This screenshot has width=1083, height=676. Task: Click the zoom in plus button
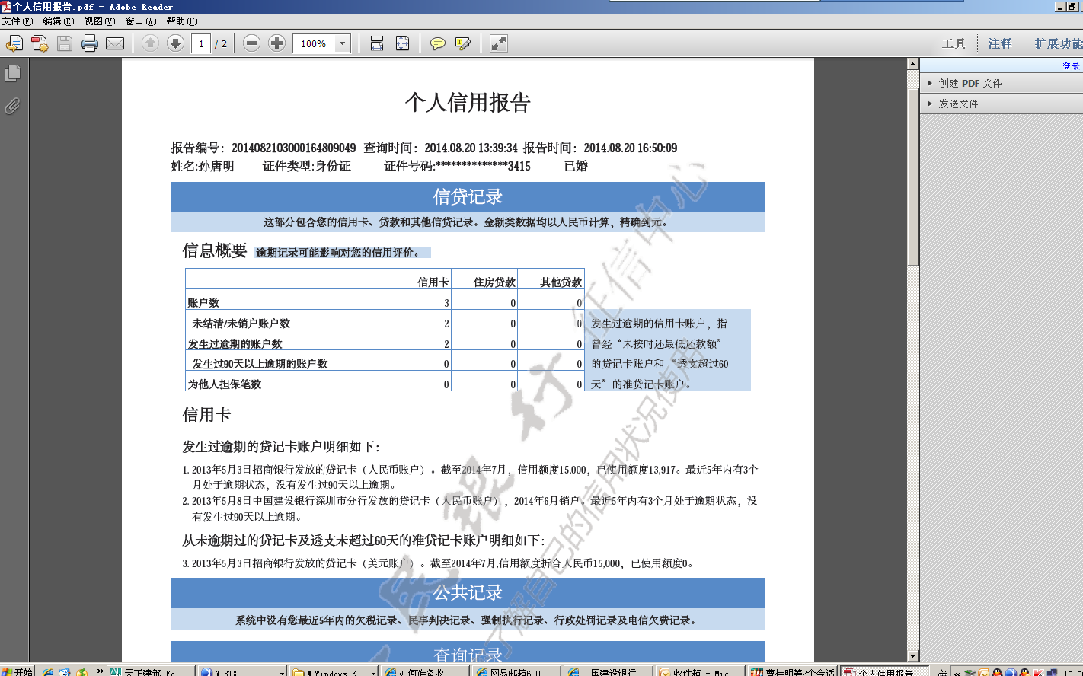tap(277, 43)
